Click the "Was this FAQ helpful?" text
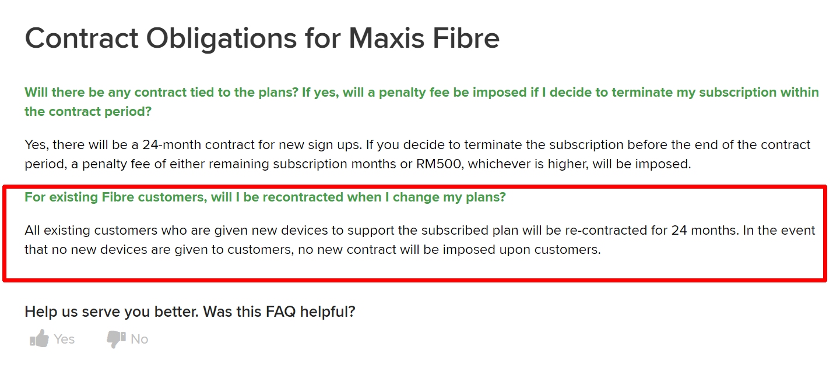The height and width of the screenshot is (382, 840). click(279, 312)
